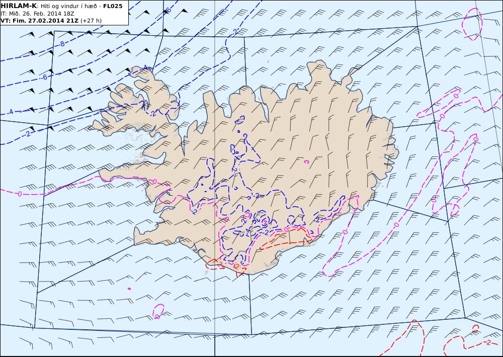Click the 'VT: Fim. 27.02.2014 21Z' valid time

(40, 21)
